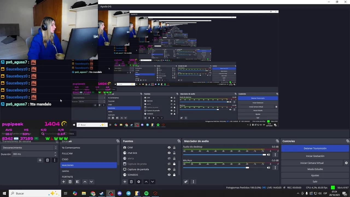Click Áudio do desktop volume slider
Image resolution: width=350 pixels, height=197 pixels.
[x=224, y=155]
